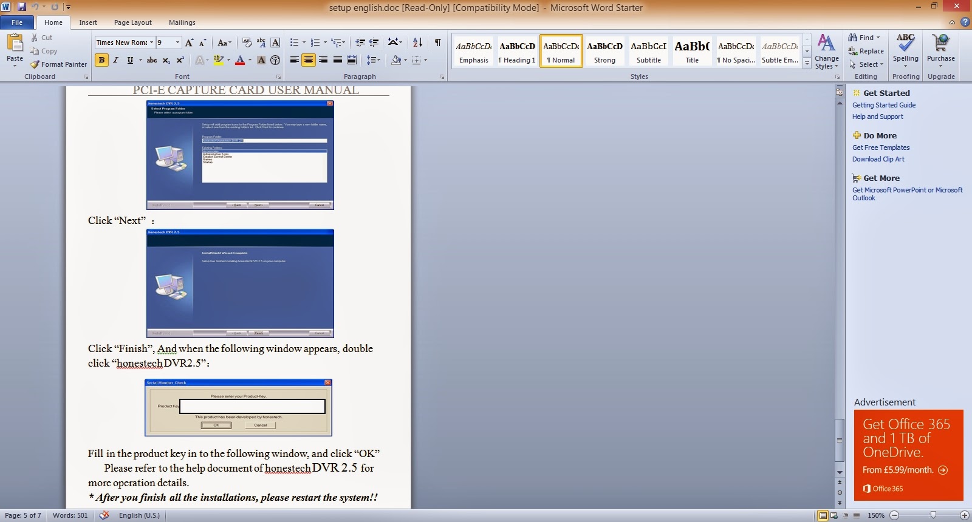Collapse the ribbon with the caret
The width and height of the screenshot is (972, 522).
coord(952,22)
